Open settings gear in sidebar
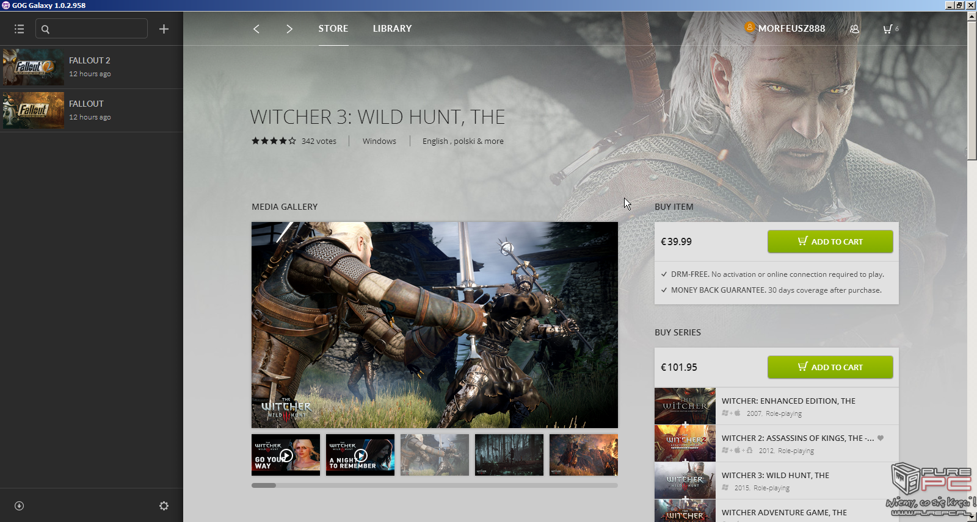Image resolution: width=977 pixels, height=522 pixels. (164, 506)
